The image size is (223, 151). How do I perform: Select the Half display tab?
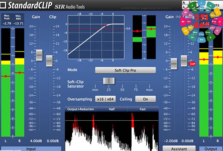(x=112, y=109)
